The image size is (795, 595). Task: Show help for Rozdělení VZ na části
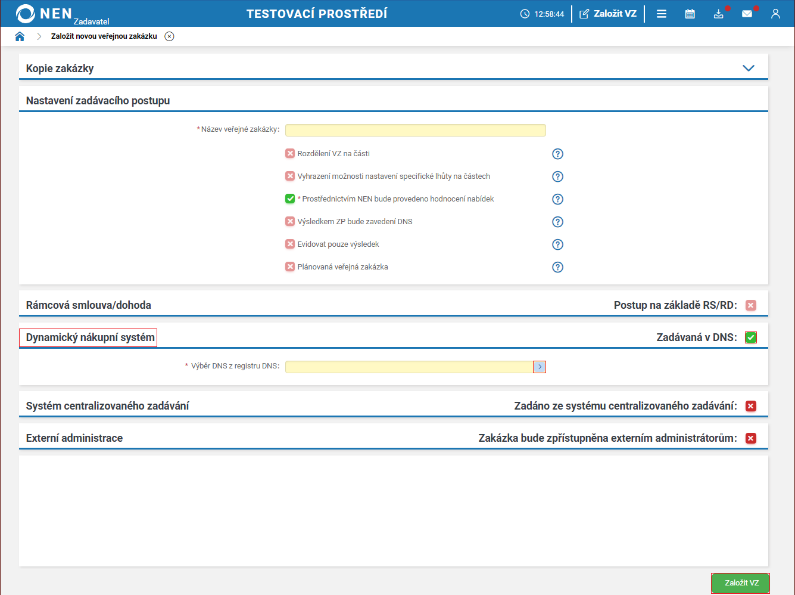557,154
